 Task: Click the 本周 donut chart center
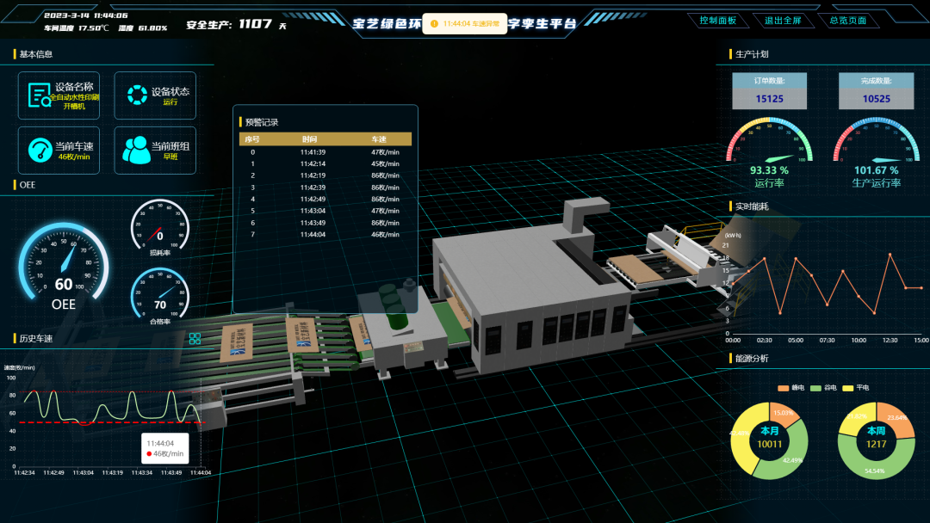pos(876,438)
